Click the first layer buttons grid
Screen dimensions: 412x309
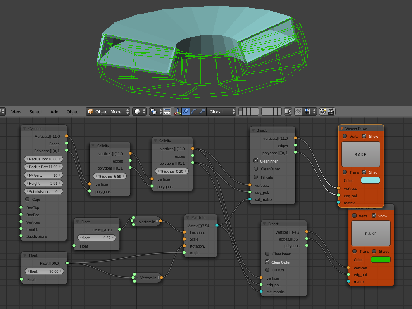[249, 111]
